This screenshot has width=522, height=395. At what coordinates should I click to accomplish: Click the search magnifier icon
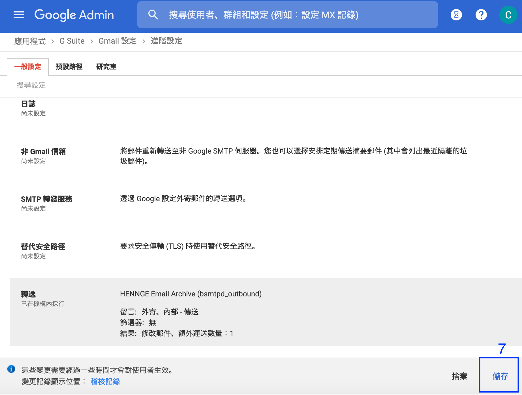153,14
